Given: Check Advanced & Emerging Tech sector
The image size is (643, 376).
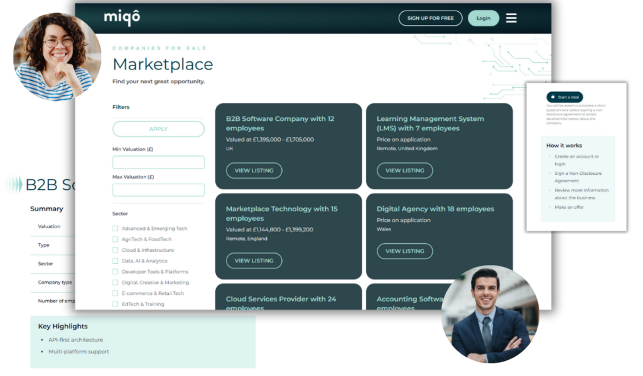Looking at the screenshot, I should pyautogui.click(x=116, y=228).
